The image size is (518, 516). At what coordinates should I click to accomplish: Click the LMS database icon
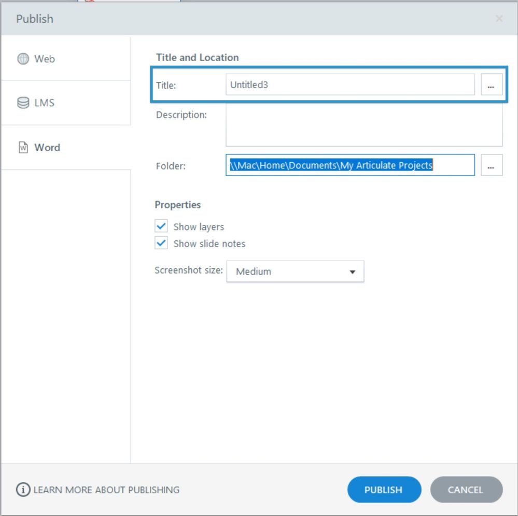[x=23, y=103]
